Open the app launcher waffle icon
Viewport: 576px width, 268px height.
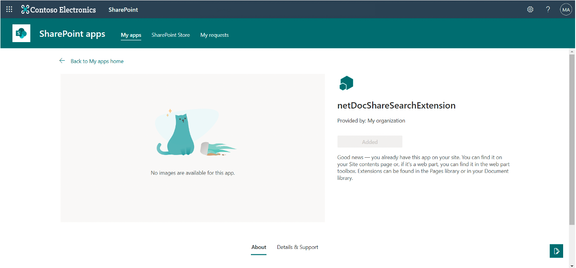coord(9,9)
